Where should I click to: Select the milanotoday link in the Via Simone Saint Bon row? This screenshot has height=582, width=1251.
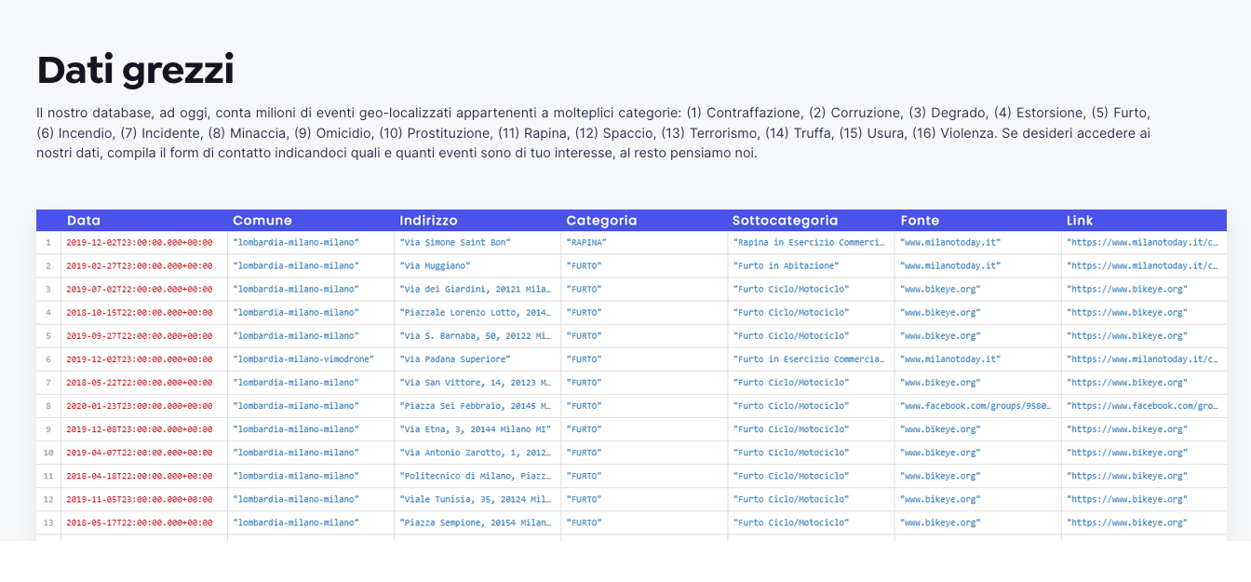1144,243
